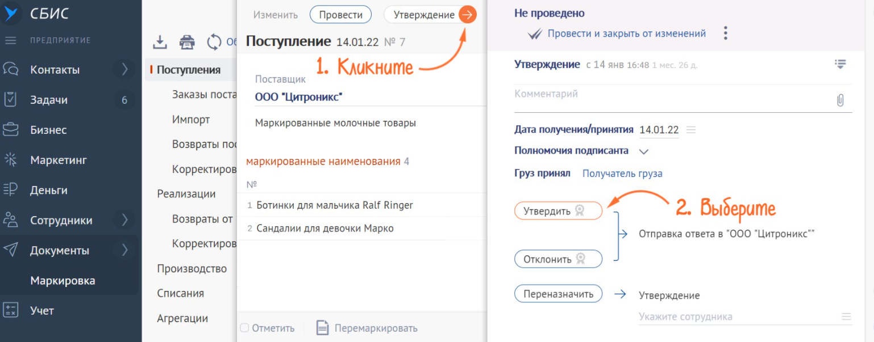Click the download icon in the toolbar
The height and width of the screenshot is (342, 874).
pos(160,42)
